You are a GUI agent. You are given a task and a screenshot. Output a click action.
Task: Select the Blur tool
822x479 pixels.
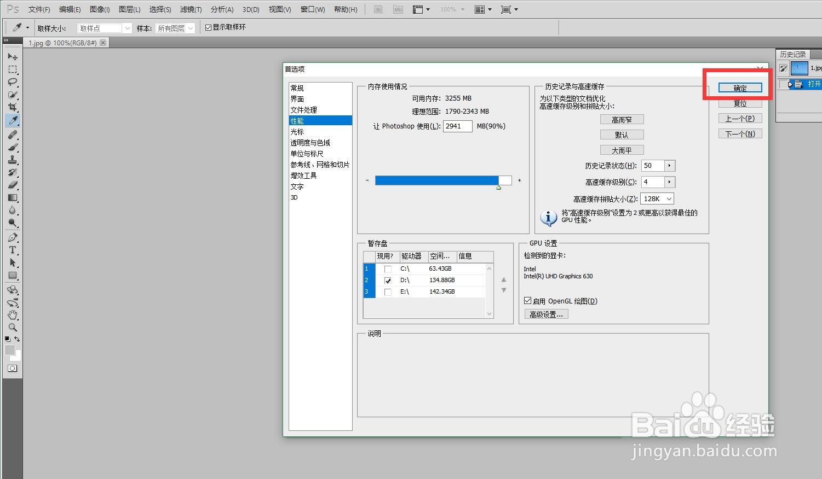click(x=13, y=210)
